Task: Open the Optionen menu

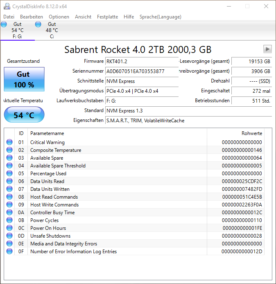Action: [x=59, y=17]
